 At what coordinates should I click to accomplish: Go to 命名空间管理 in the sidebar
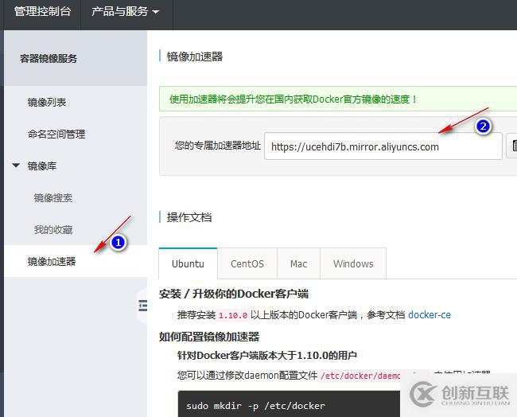point(56,134)
